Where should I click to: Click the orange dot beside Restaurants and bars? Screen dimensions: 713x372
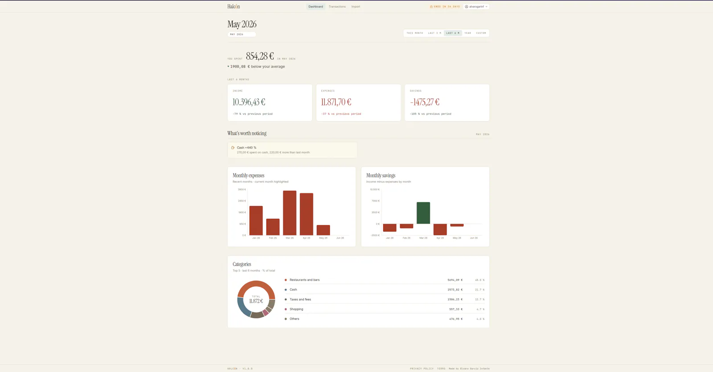click(286, 280)
